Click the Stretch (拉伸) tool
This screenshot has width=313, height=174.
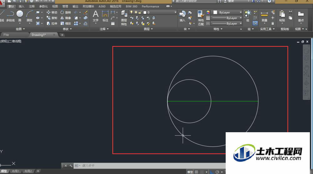pyautogui.click(x=52, y=23)
